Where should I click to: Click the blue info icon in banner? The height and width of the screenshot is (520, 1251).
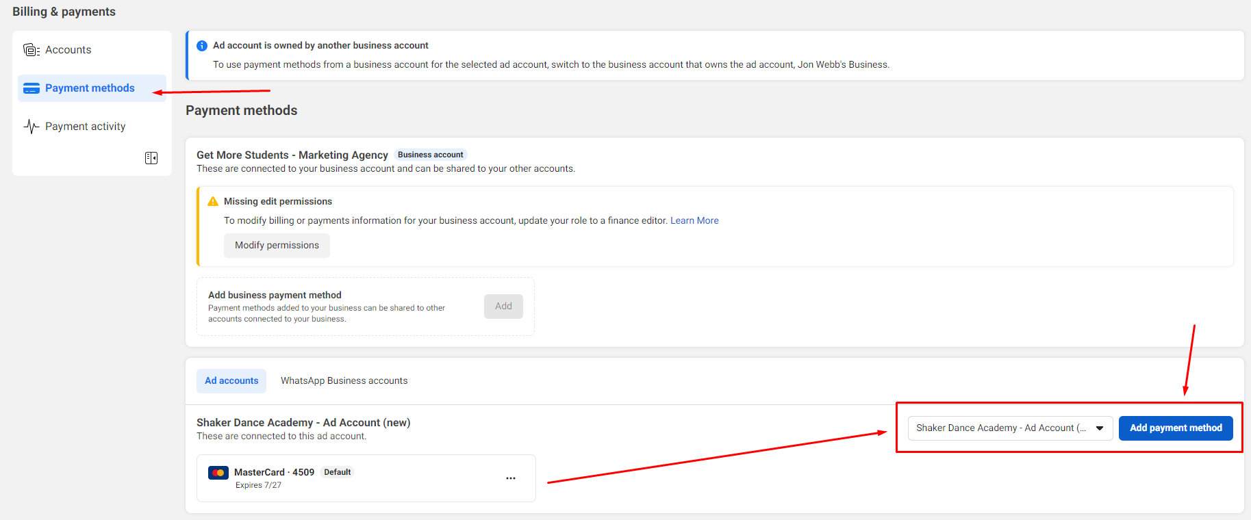202,46
